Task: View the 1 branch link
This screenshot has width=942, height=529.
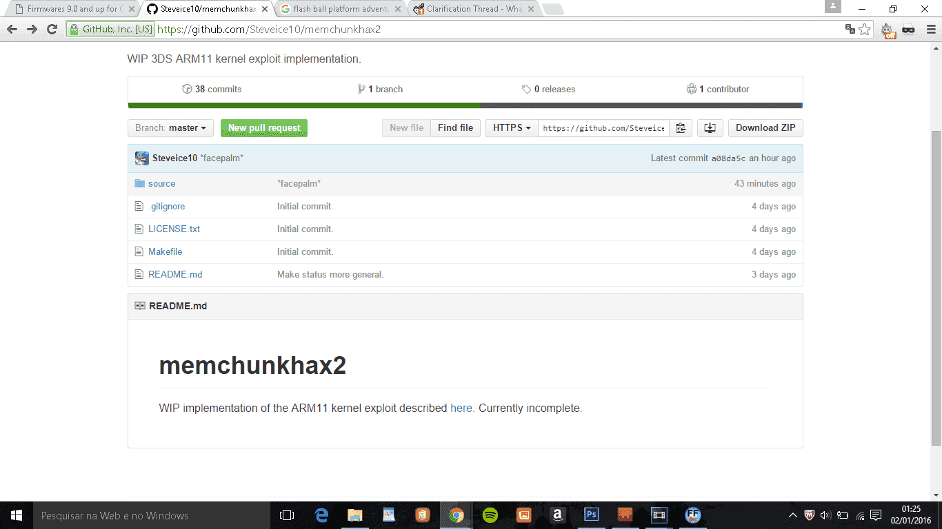Action: pyautogui.click(x=381, y=90)
